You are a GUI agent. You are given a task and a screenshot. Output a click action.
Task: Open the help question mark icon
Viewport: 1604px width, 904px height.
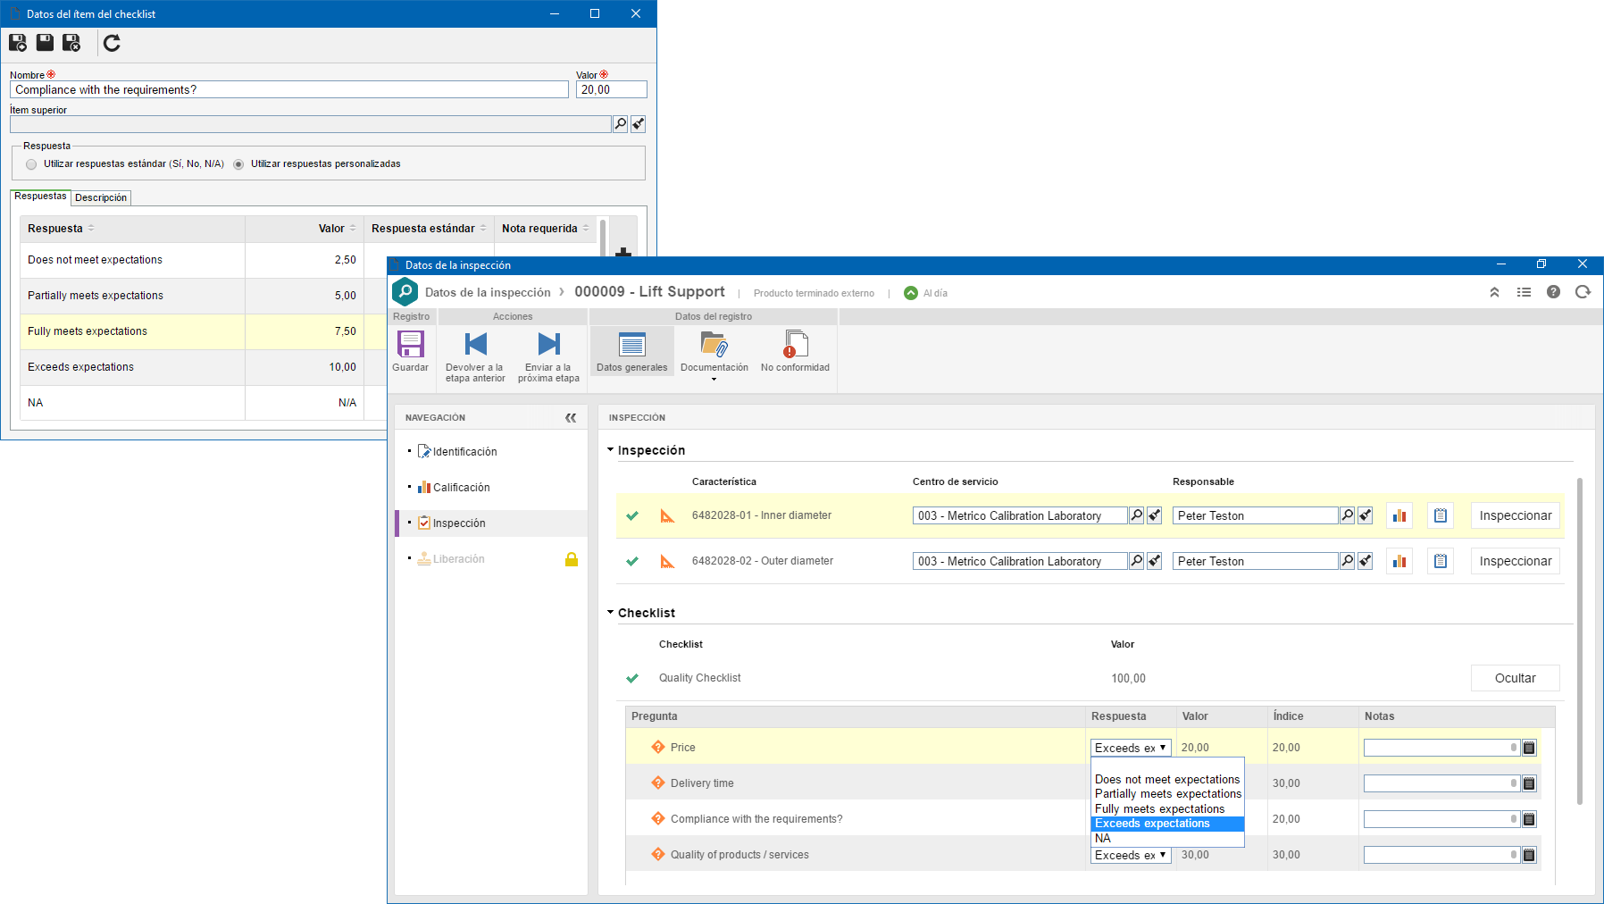tap(1554, 292)
